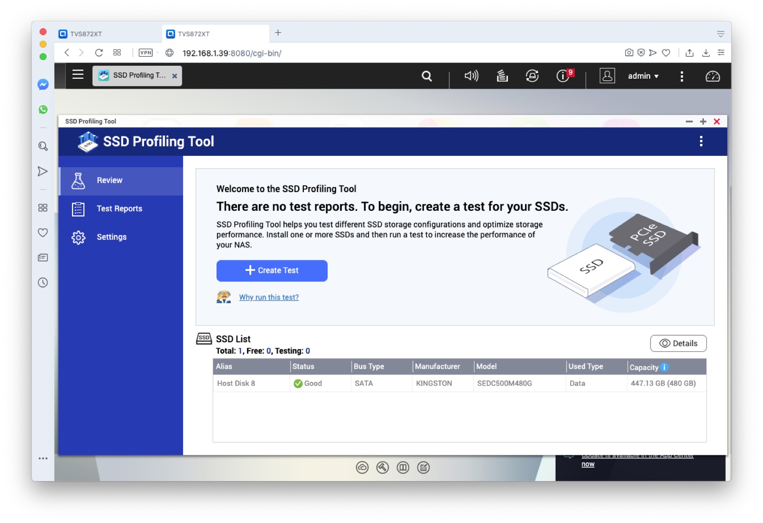Open Messenger in browser sidebar
The image size is (763, 523).
[43, 84]
